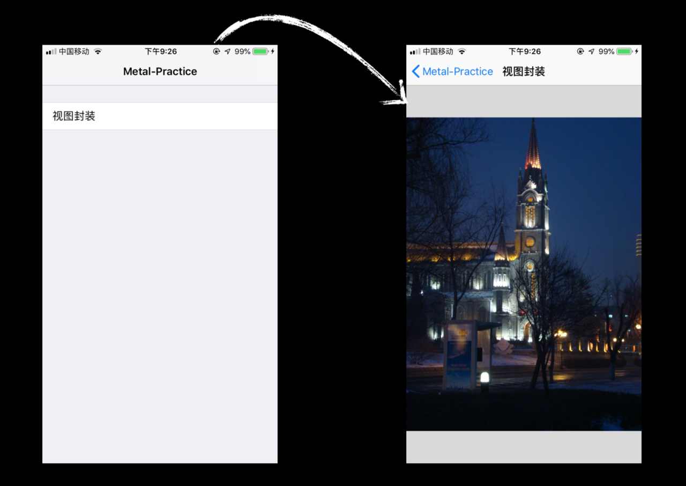Tap the battery icon in right phone
The image size is (686, 486).
click(624, 51)
